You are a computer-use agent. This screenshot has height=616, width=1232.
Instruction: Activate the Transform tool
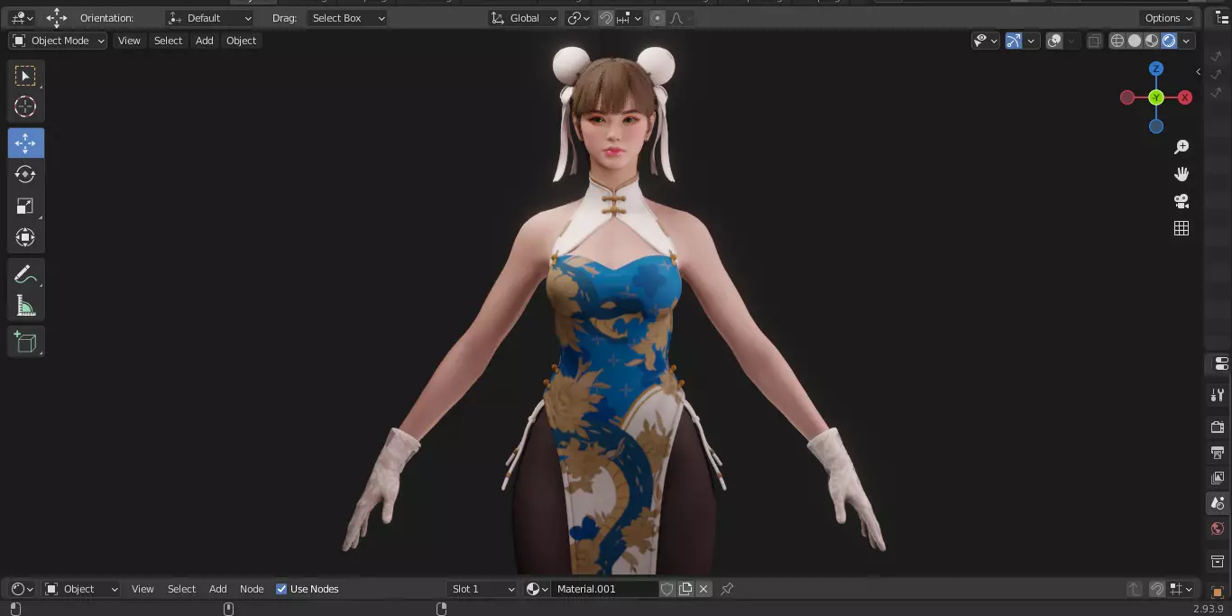click(25, 237)
